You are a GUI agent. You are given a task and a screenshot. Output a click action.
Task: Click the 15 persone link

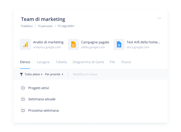[45, 26]
